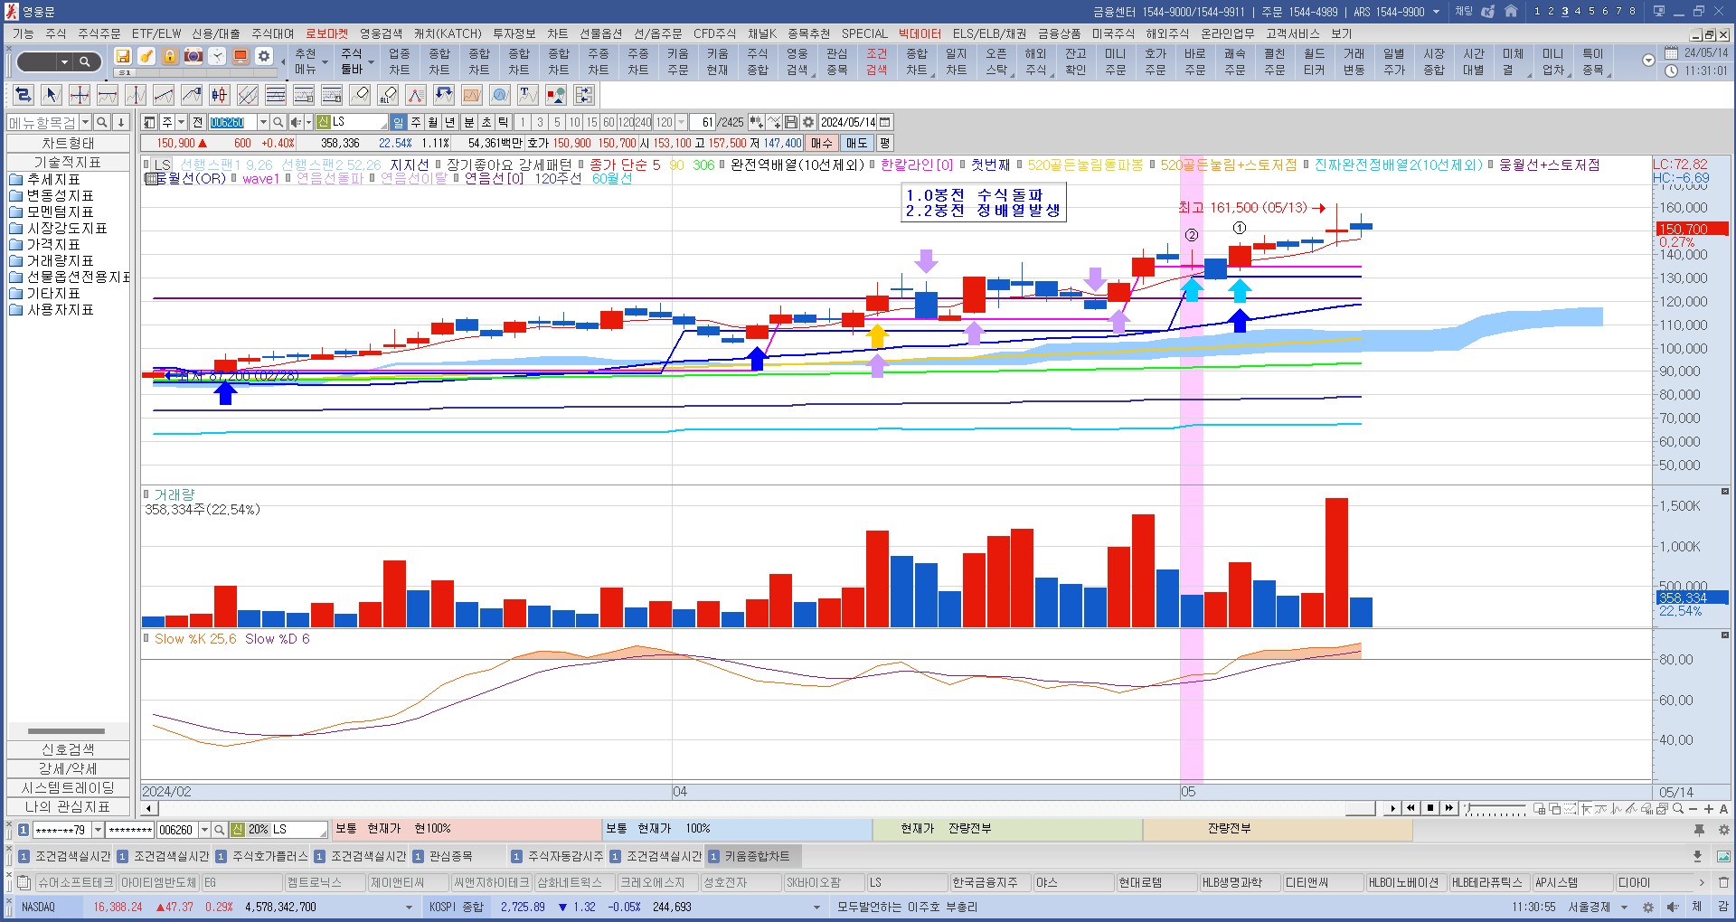1736x922 pixels.
Task: Select the crosshair cursor drawing tool
Action: pos(80,95)
